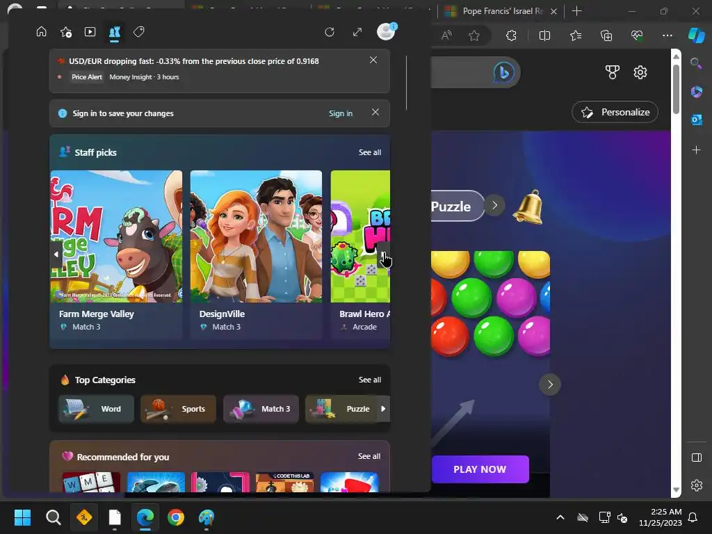Show previous Staff picks games
Viewport: 712px width, 534px height.
point(56,254)
